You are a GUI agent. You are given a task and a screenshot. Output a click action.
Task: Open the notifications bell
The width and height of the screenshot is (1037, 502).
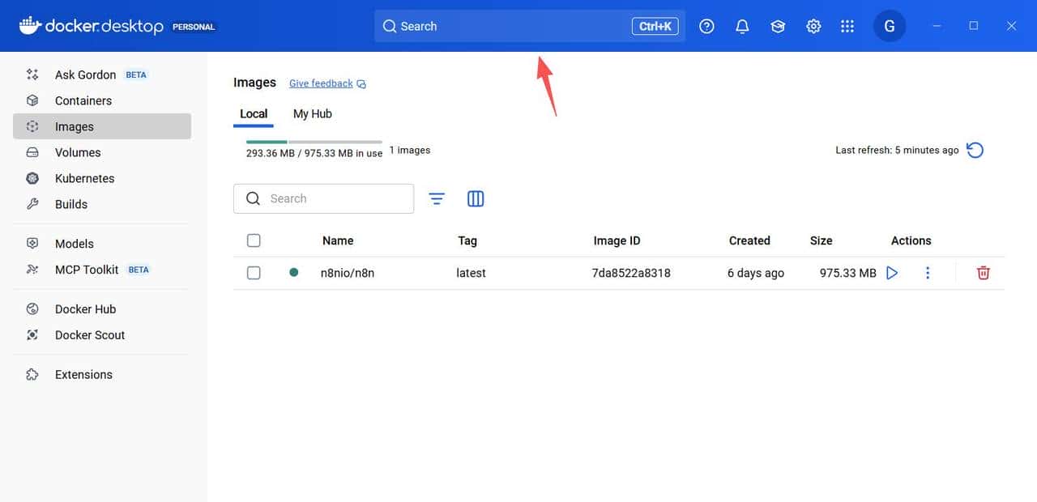[x=742, y=26]
